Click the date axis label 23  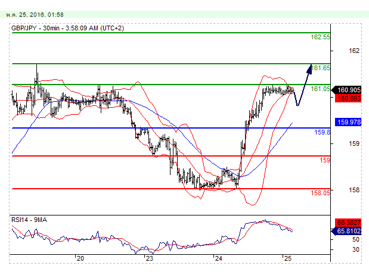(150, 258)
